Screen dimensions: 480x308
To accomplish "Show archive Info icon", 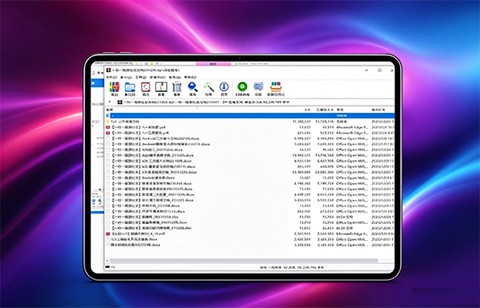I will (224, 89).
